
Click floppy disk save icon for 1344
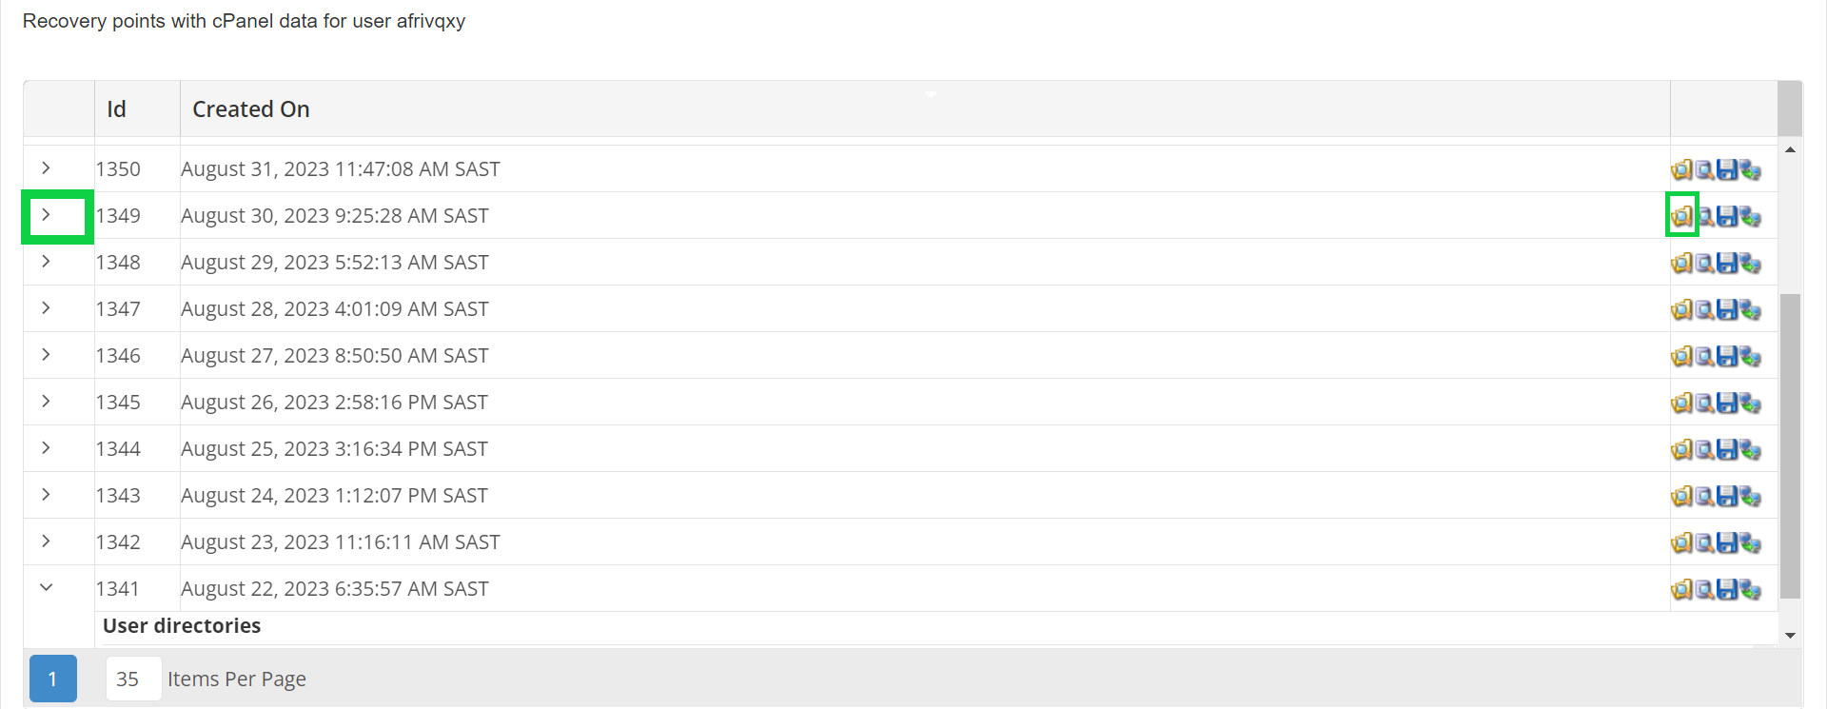point(1727,449)
